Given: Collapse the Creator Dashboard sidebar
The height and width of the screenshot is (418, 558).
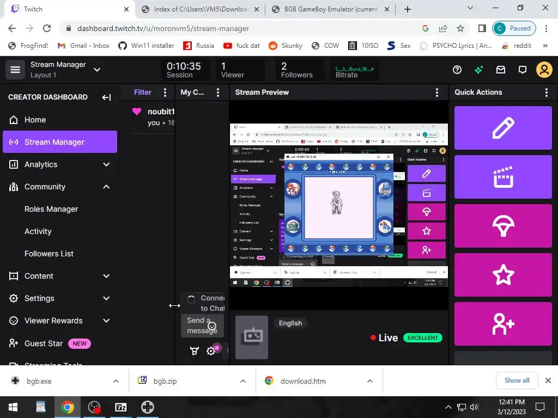Looking at the screenshot, I should coord(106,97).
